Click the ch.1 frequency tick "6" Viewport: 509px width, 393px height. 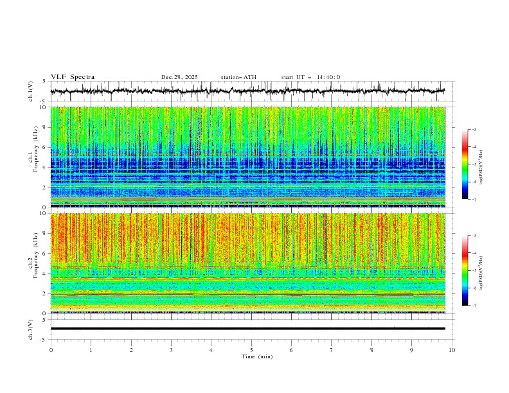(45, 148)
